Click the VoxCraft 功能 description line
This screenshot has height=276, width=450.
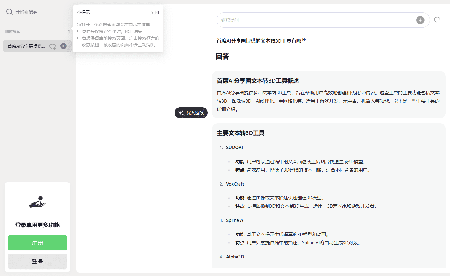click(280, 198)
